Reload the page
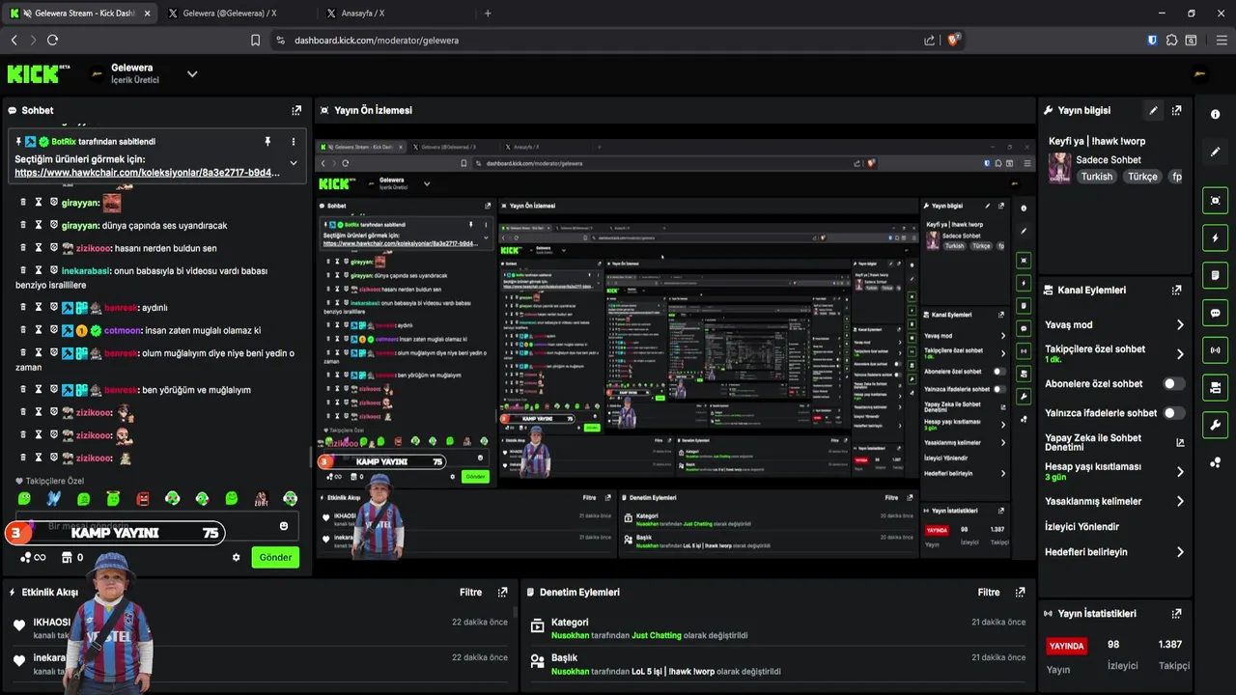This screenshot has width=1236, height=695. point(52,41)
